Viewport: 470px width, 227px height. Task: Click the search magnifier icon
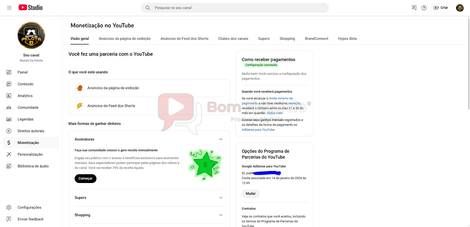[148, 8]
